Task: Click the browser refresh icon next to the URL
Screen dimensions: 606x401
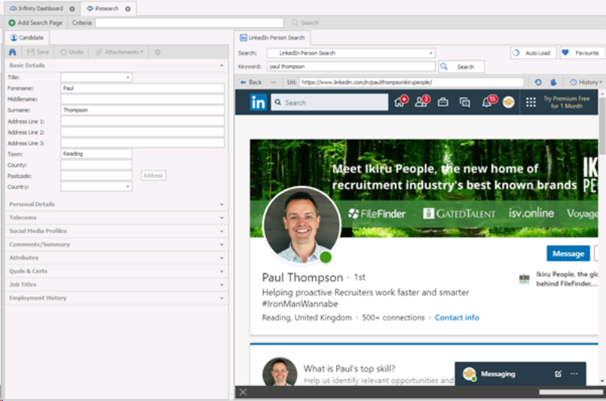Action: (x=538, y=82)
